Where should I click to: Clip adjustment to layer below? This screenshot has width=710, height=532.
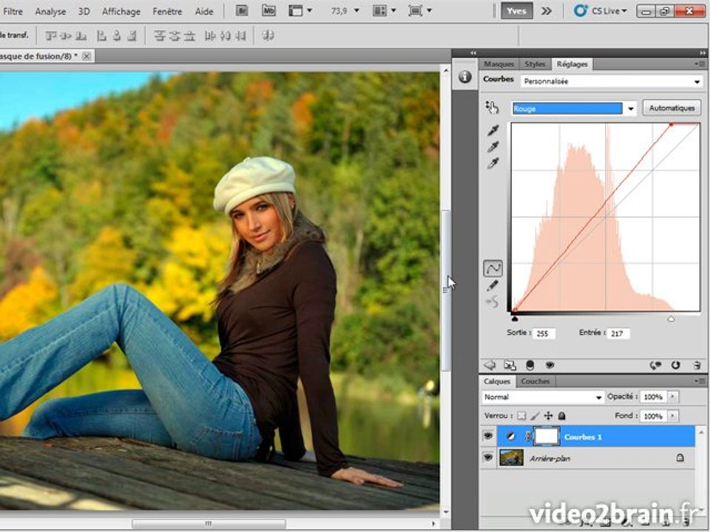(530, 365)
